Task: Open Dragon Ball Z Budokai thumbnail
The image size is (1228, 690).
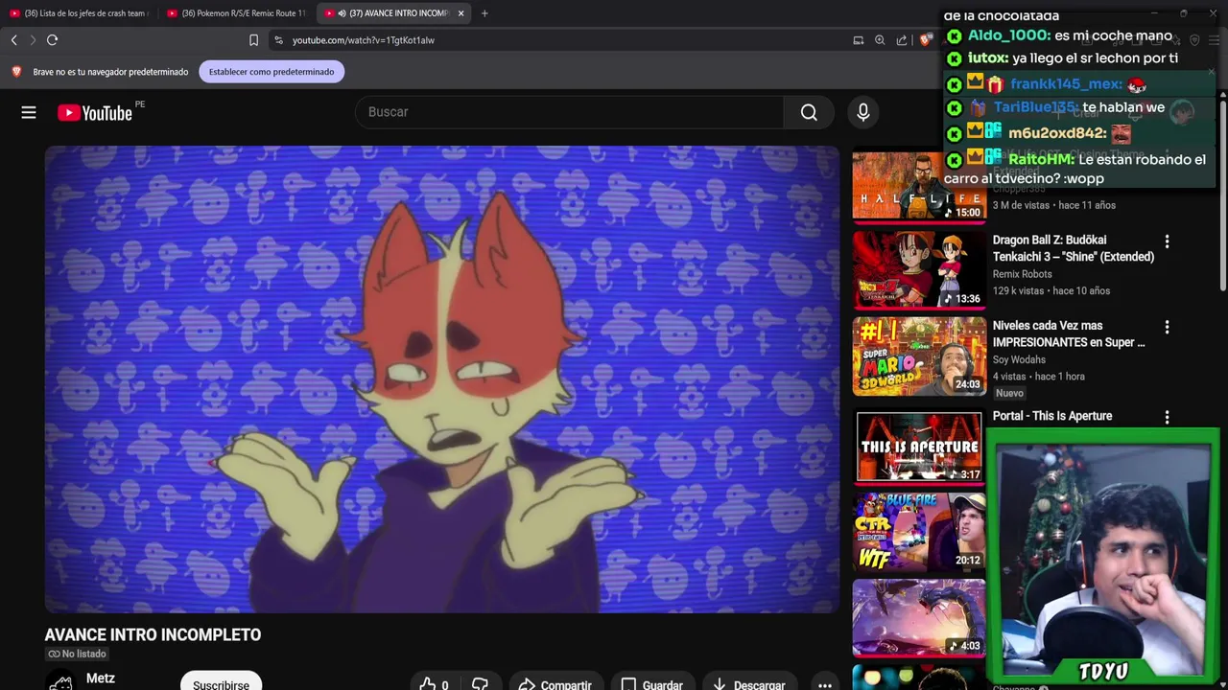Action: [919, 271]
